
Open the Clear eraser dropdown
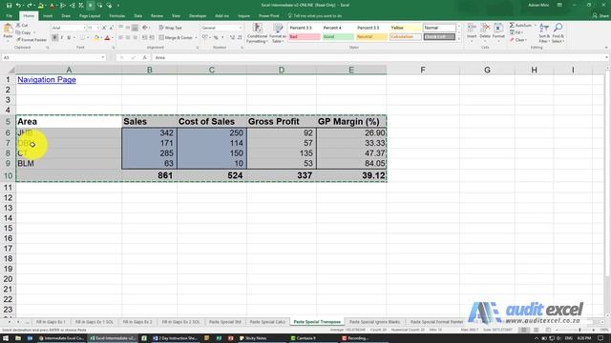[x=517, y=40]
